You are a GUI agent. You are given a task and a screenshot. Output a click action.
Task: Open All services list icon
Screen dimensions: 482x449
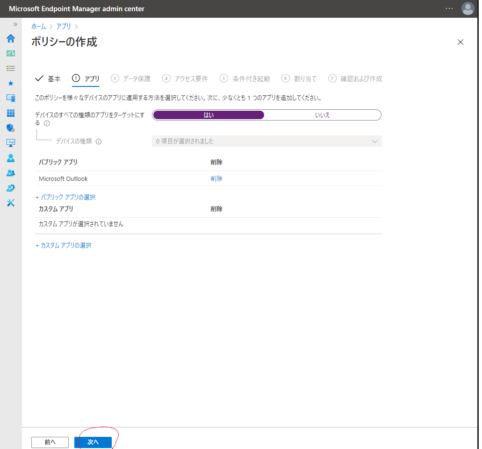(11, 68)
